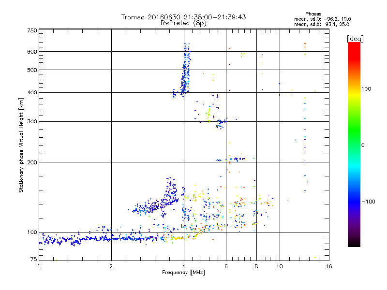This screenshot has height=290, width=387.
Task: Click the 'mean, sd,X: 93.1, 25.0' line
Action: (x=322, y=24)
